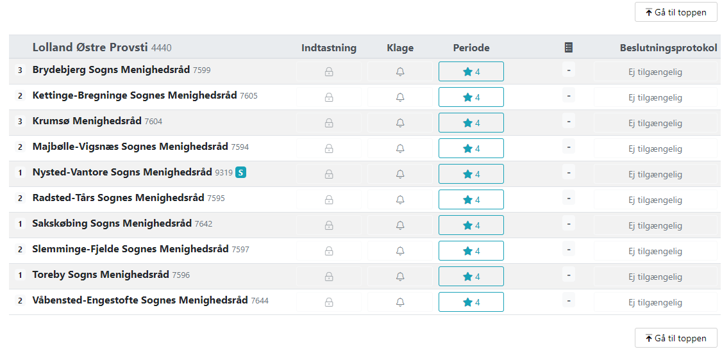Click the bell icon for Kettinge-Bregninge Sognes Menighedsråd
722x356 pixels.
click(x=400, y=97)
